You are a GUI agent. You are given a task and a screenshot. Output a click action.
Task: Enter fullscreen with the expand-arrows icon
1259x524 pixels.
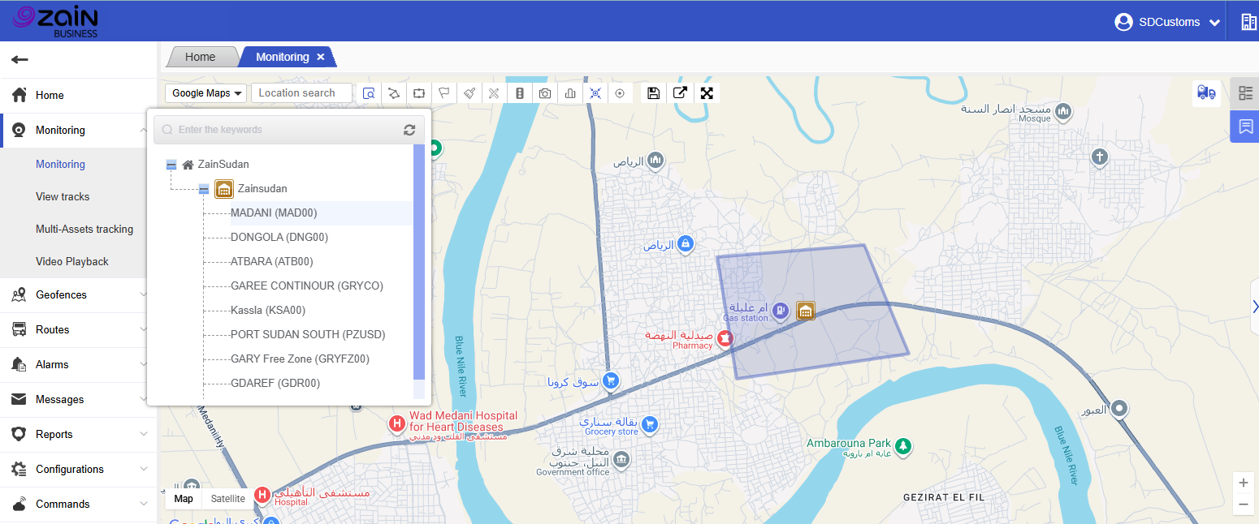(707, 93)
